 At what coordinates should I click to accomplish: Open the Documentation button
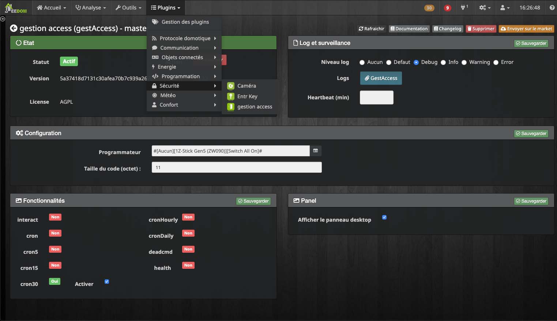pyautogui.click(x=409, y=29)
